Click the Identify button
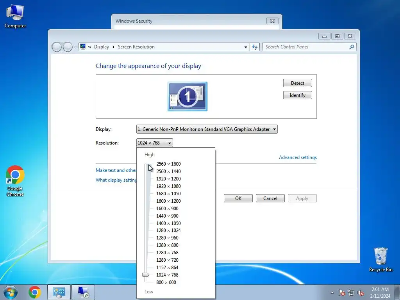The height and width of the screenshot is (300, 400). tap(297, 95)
